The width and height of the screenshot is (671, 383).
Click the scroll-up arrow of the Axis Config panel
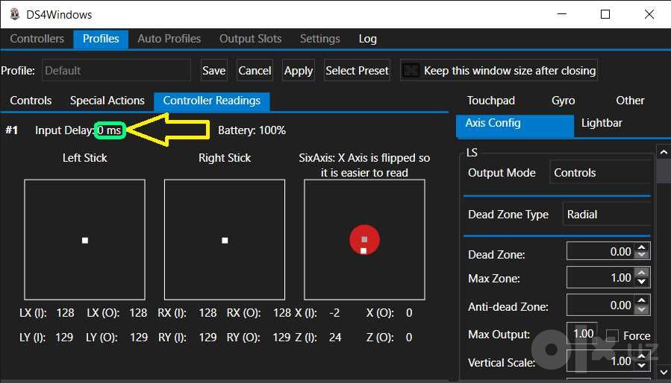664,152
